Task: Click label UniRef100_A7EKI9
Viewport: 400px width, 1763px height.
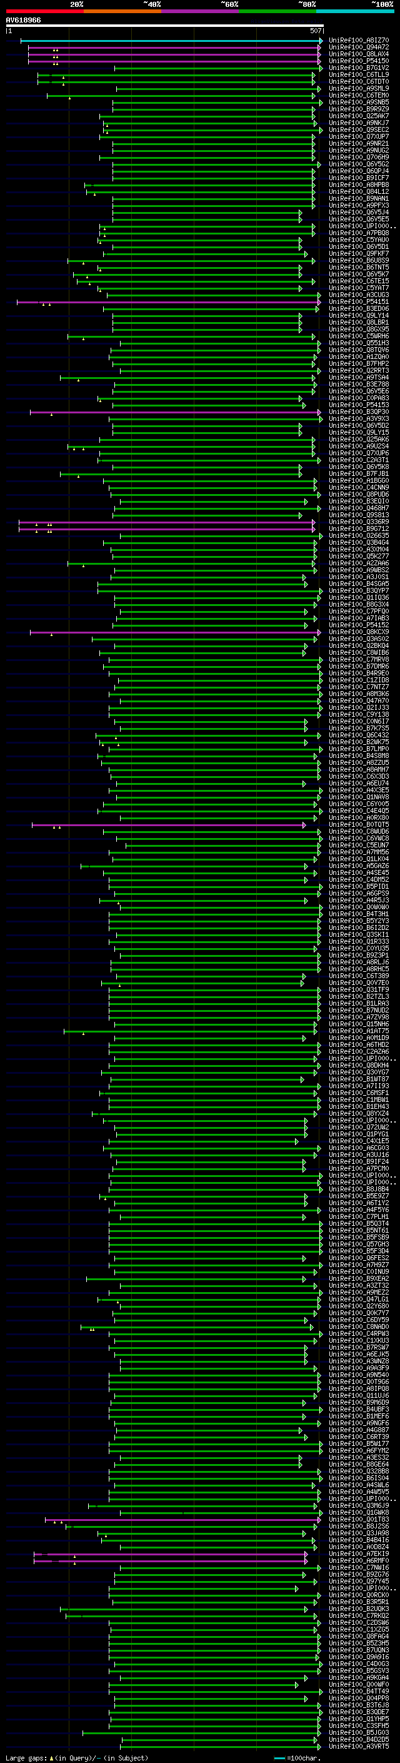Action: point(358,1554)
